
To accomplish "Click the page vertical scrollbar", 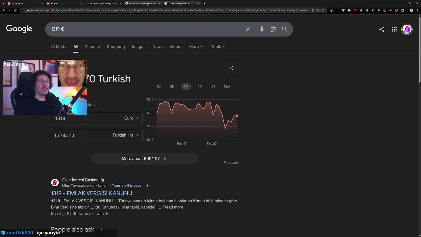I will tap(420, 49).
